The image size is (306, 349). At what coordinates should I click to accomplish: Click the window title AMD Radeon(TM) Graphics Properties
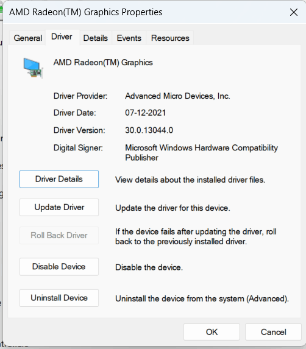86,12
